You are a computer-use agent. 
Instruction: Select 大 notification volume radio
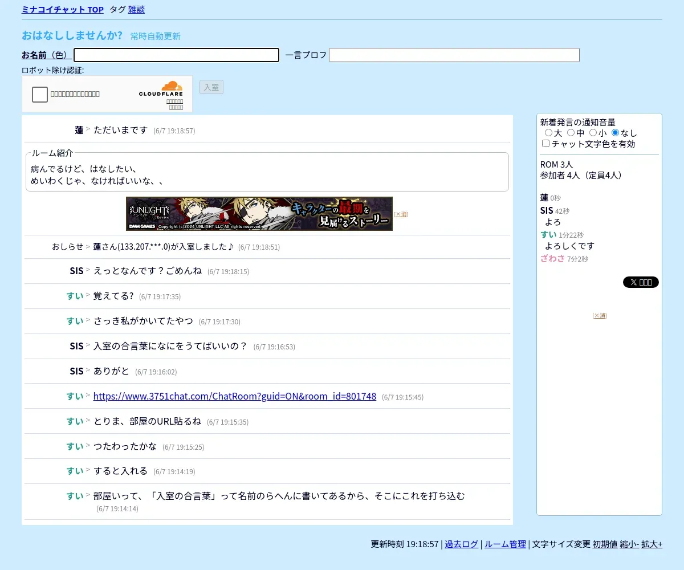548,133
